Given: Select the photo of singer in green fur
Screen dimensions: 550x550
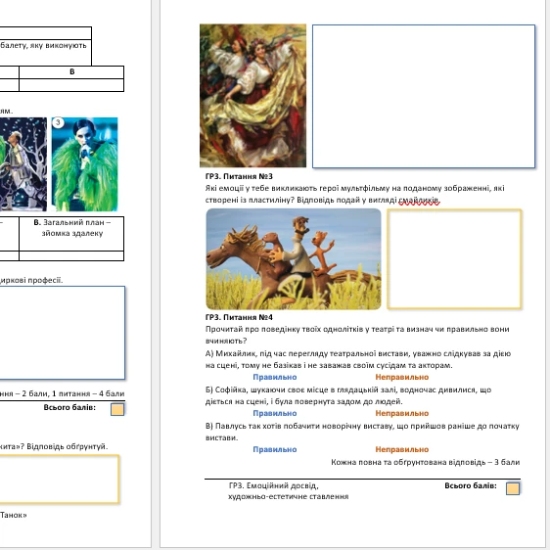Looking at the screenshot, I should 84,164.
